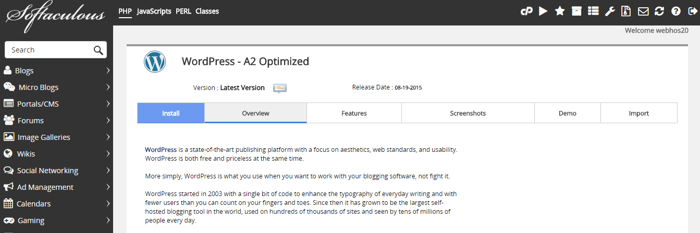Open the Import tab
The width and height of the screenshot is (700, 233).
[639, 113]
